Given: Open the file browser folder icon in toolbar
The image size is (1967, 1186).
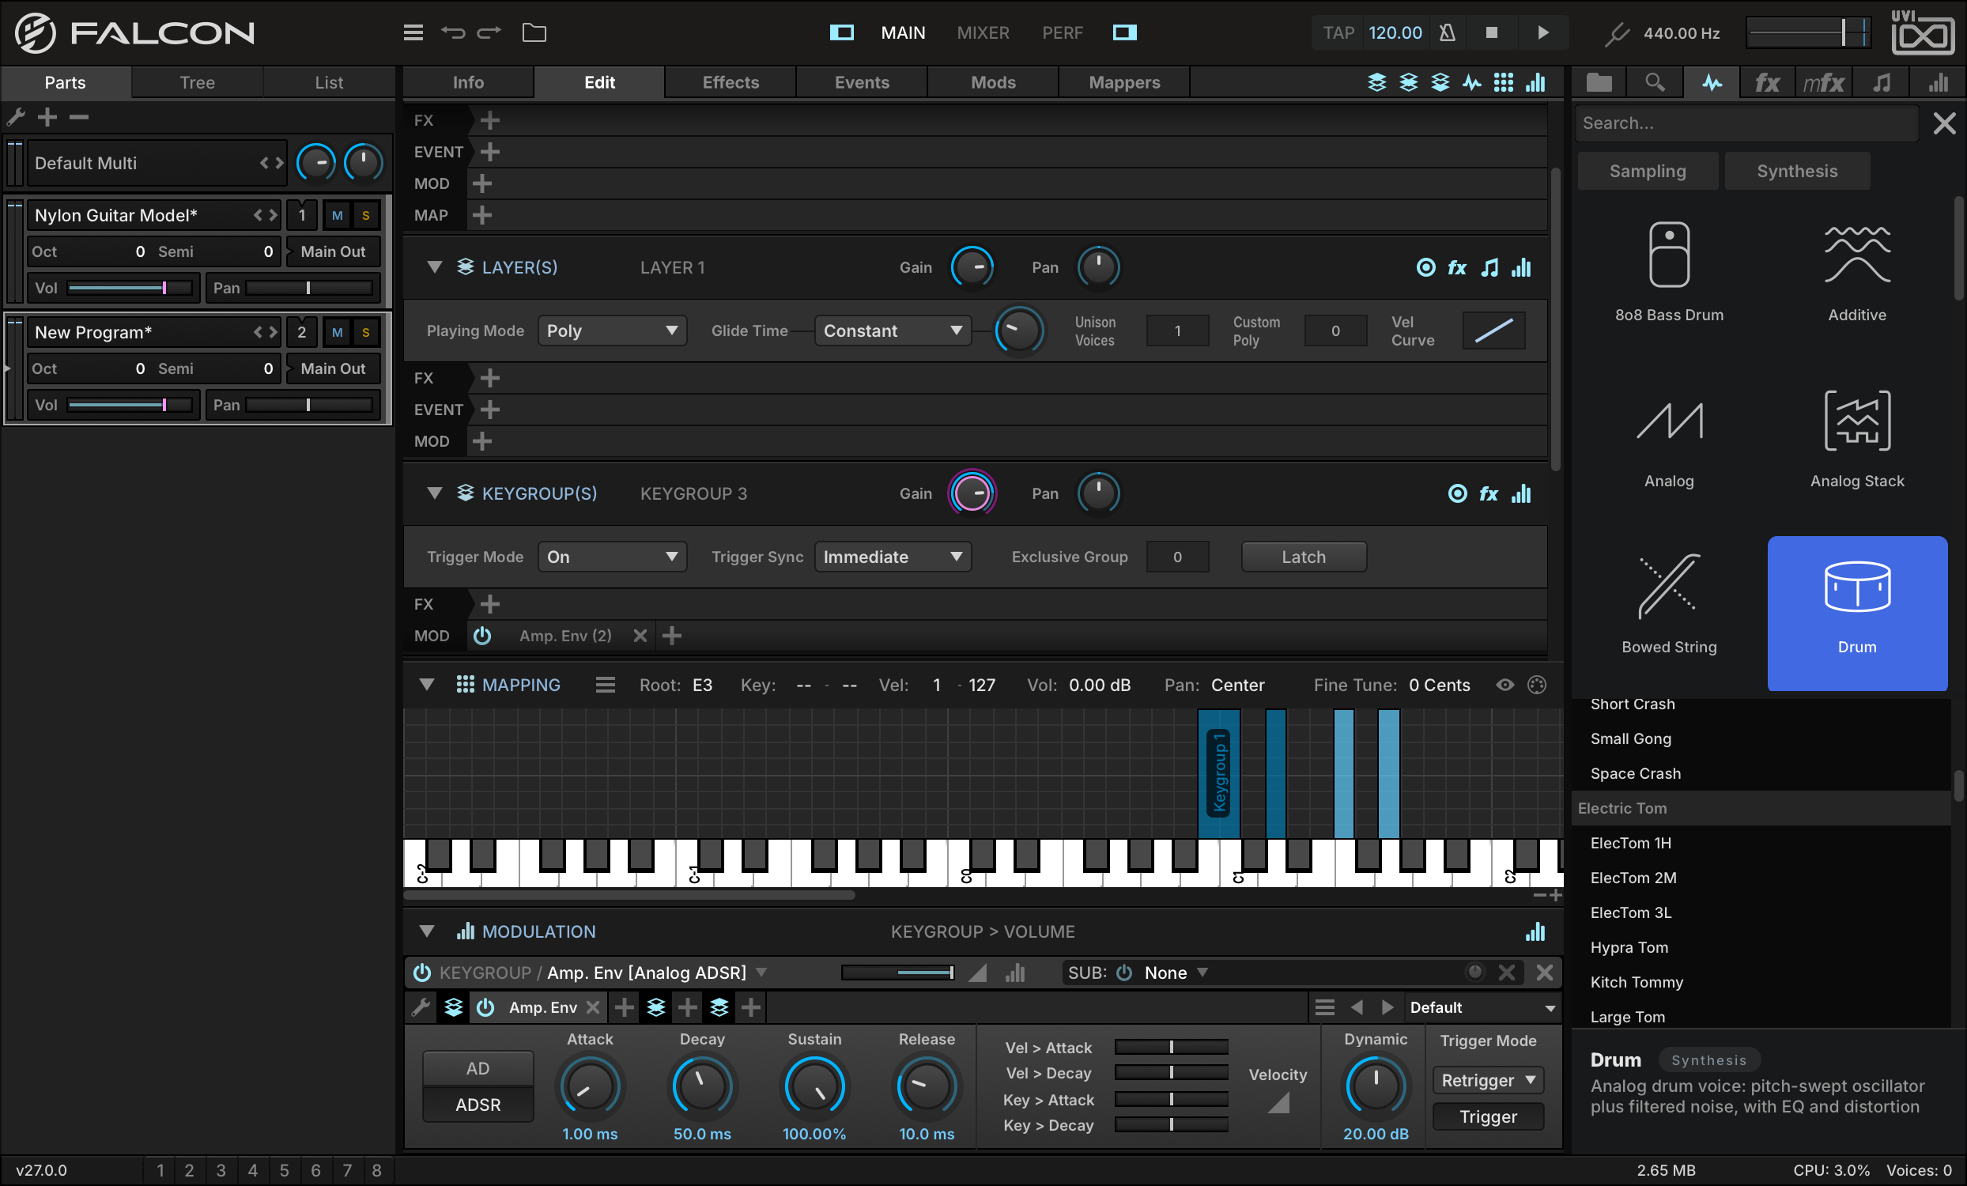Looking at the screenshot, I should coord(534,32).
